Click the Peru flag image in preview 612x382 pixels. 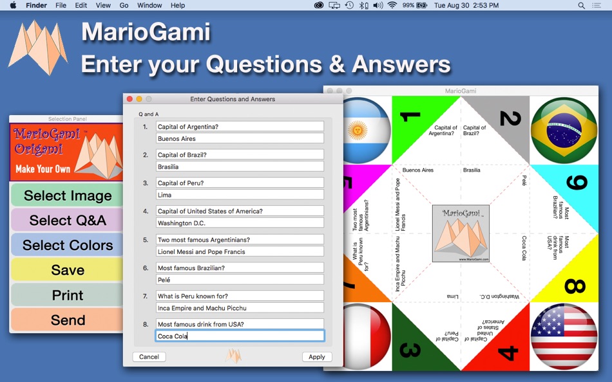click(367, 337)
